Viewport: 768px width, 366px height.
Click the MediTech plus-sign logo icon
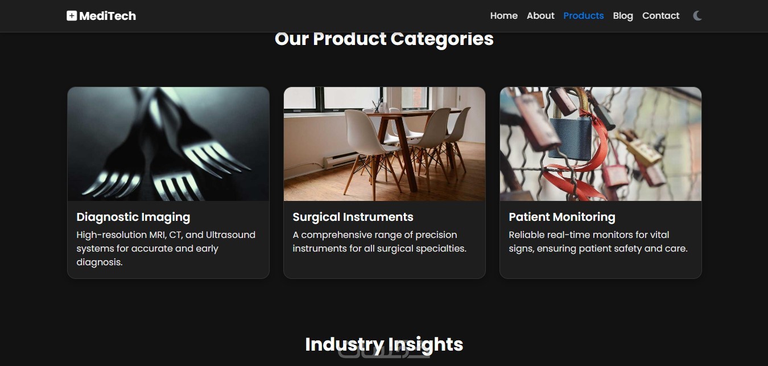pos(71,16)
